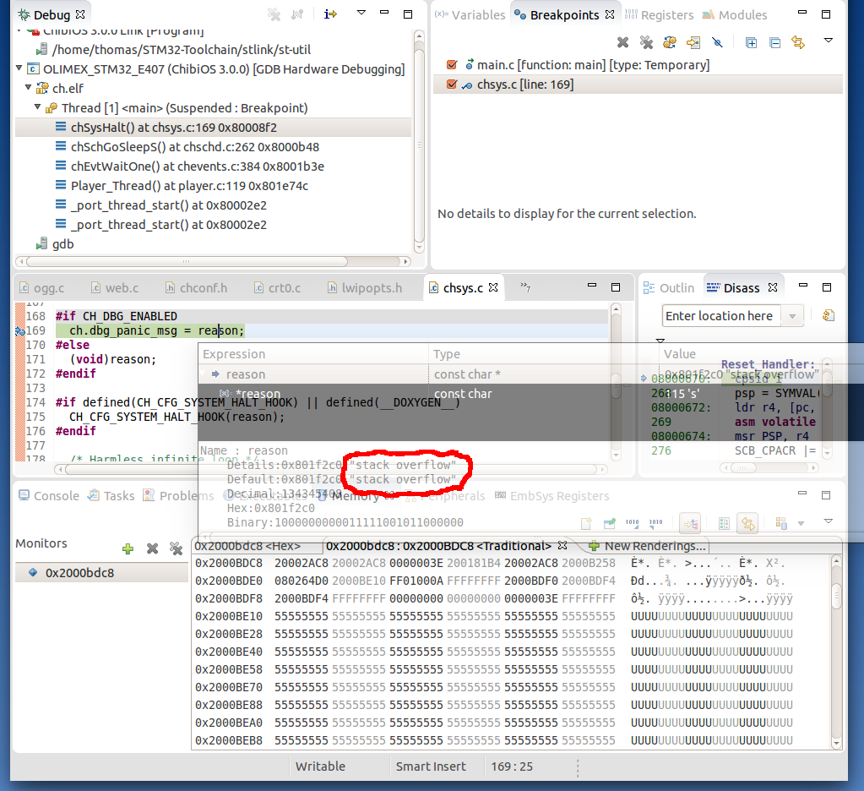The width and height of the screenshot is (864, 791).
Task: Toggle Link with Debug View icon
Action: [798, 42]
